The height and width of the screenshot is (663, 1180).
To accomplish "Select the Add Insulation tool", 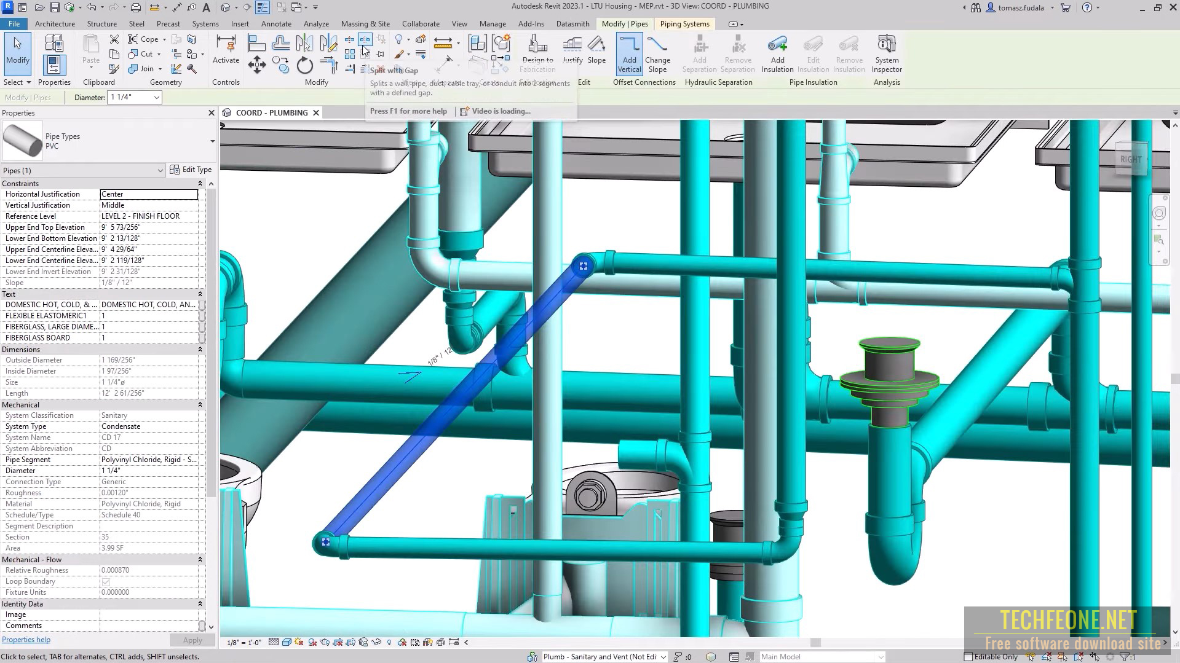I will click(777, 55).
